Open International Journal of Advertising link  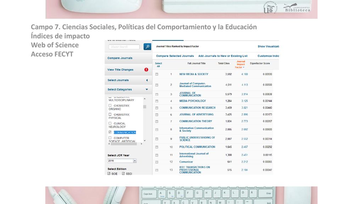194,155
